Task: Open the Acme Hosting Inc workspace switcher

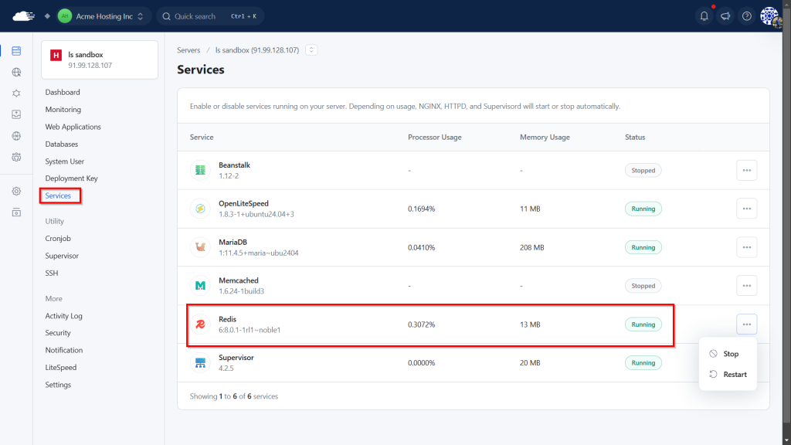Action: [102, 16]
